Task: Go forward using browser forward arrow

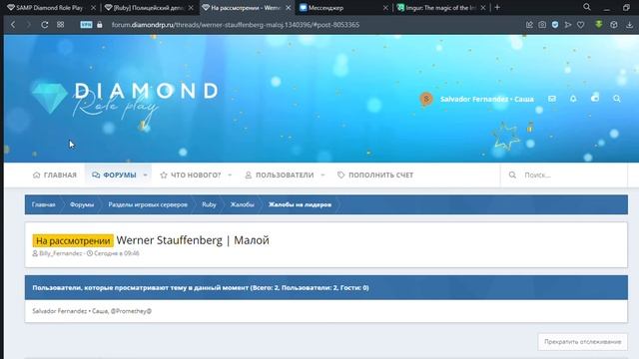Action: point(28,25)
